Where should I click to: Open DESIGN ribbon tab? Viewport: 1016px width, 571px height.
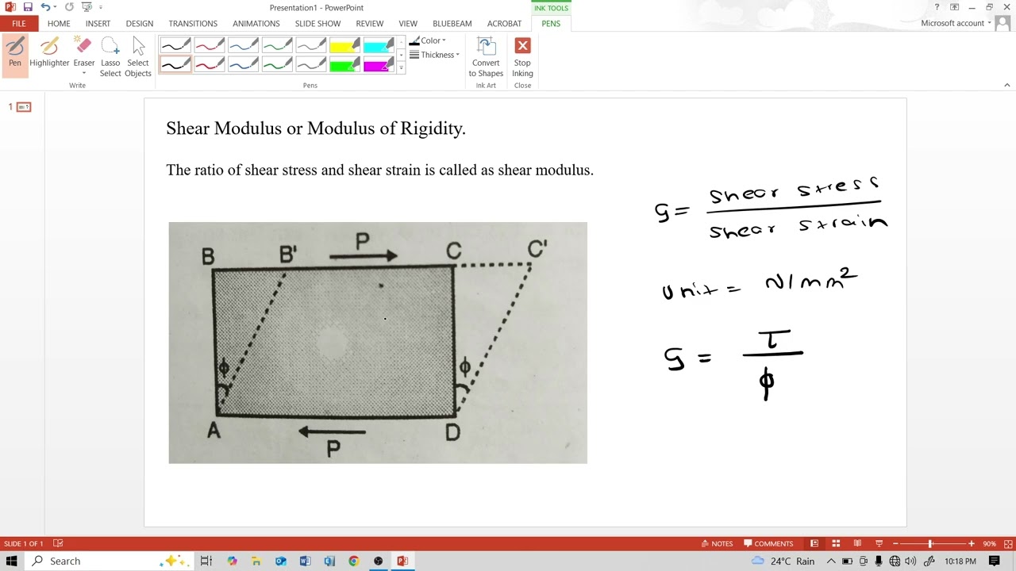tap(139, 24)
